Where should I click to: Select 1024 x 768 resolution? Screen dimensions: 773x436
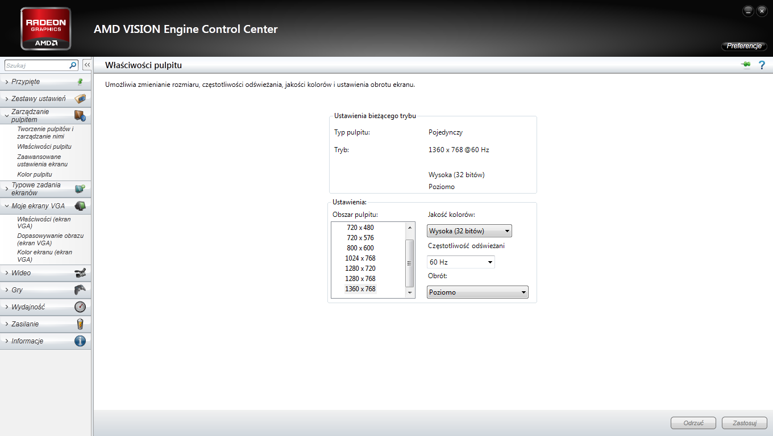click(x=360, y=258)
